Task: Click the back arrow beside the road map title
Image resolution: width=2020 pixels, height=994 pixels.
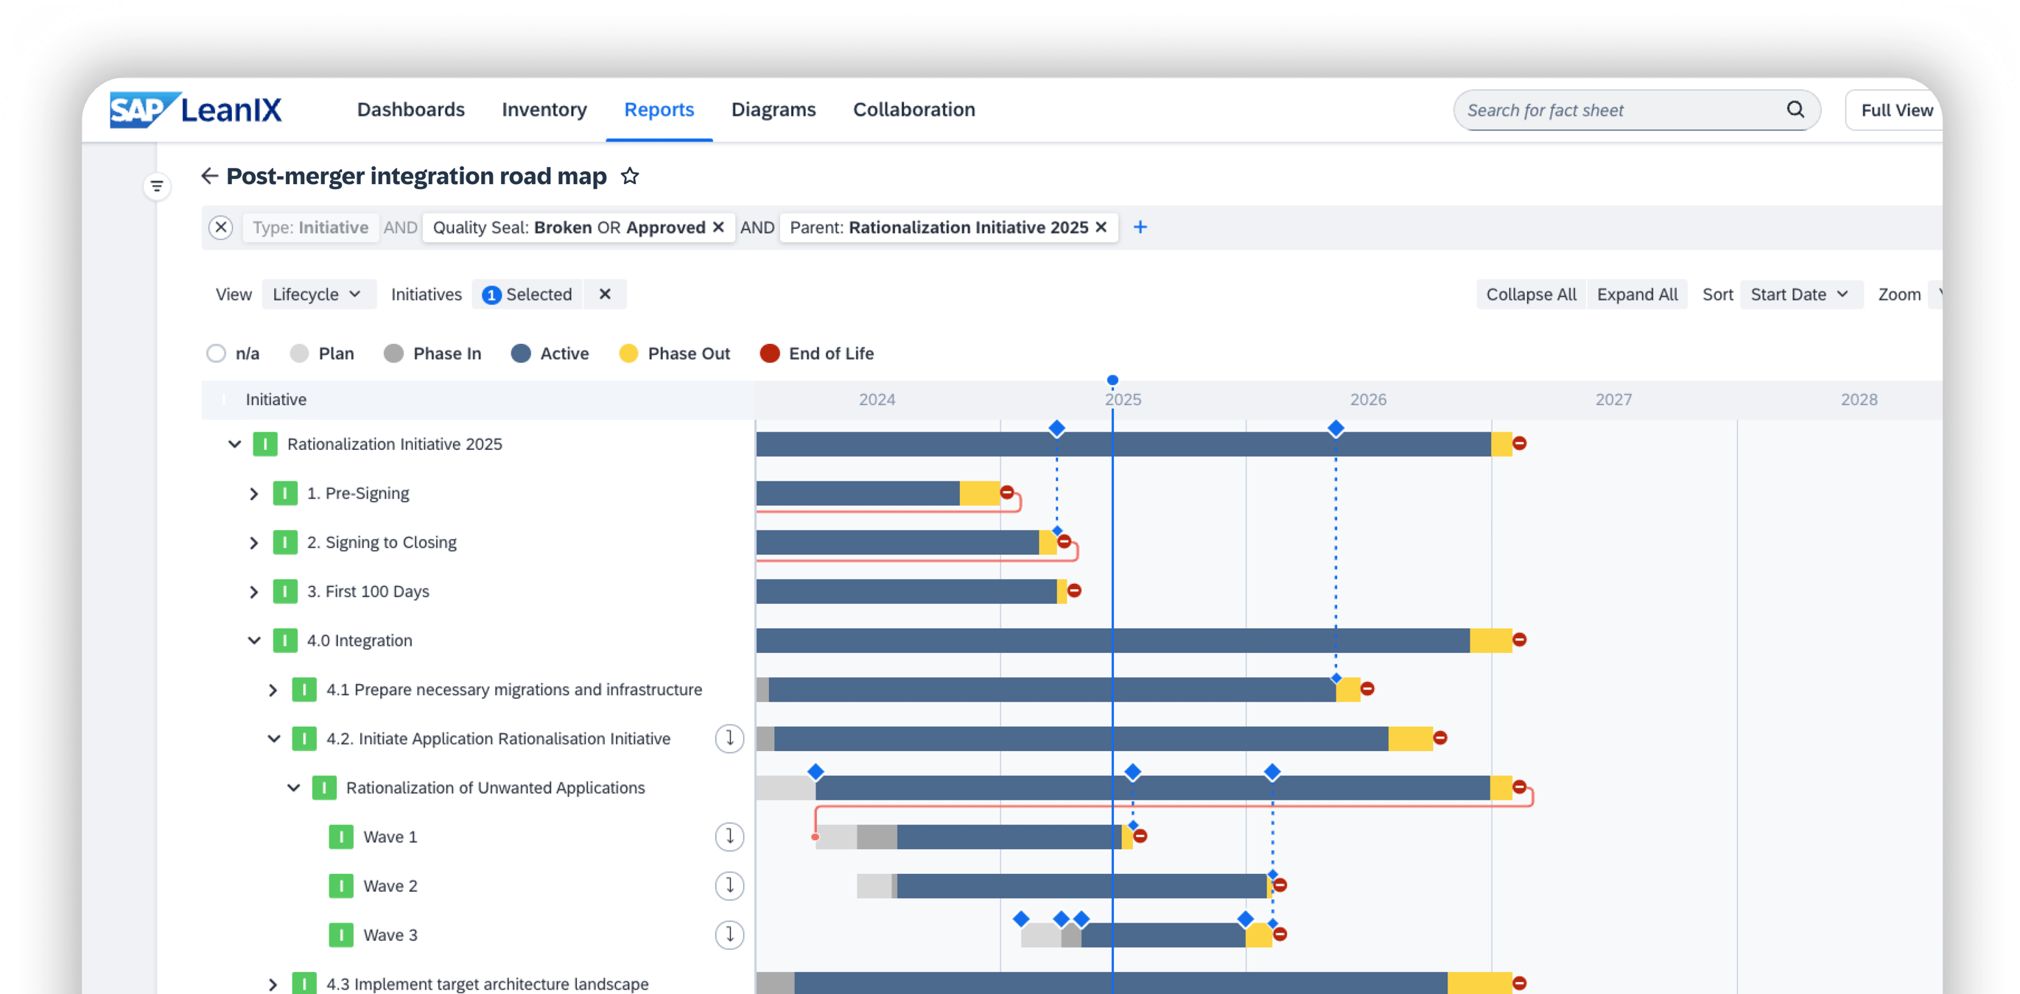Action: pos(209,175)
